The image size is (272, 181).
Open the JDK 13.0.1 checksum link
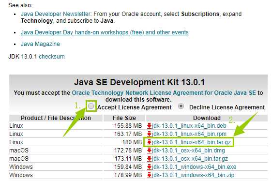coord(52,57)
